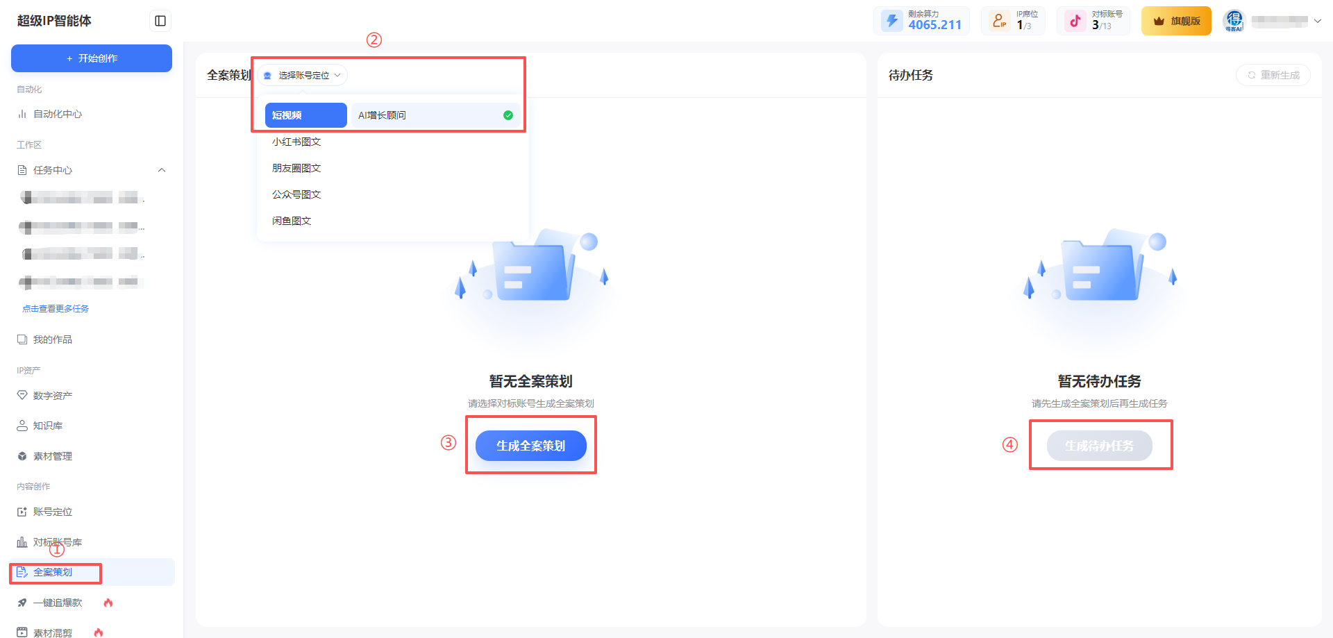
Task: Click the 对标账号库 chart icon
Action: click(x=22, y=542)
